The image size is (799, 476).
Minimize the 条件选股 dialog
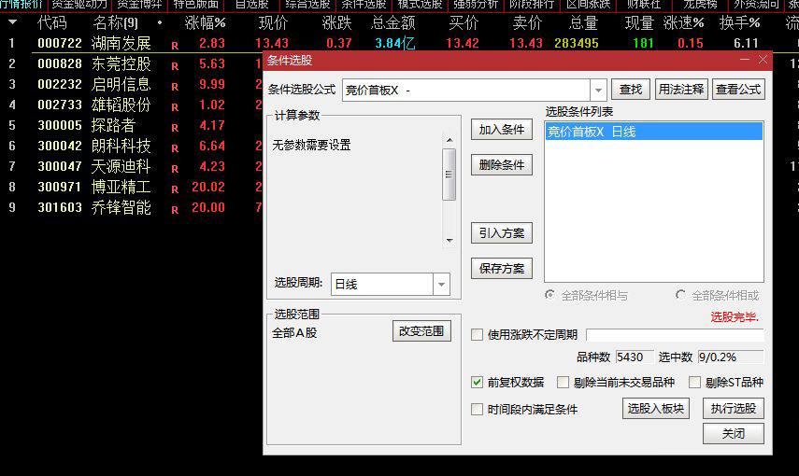(745, 60)
